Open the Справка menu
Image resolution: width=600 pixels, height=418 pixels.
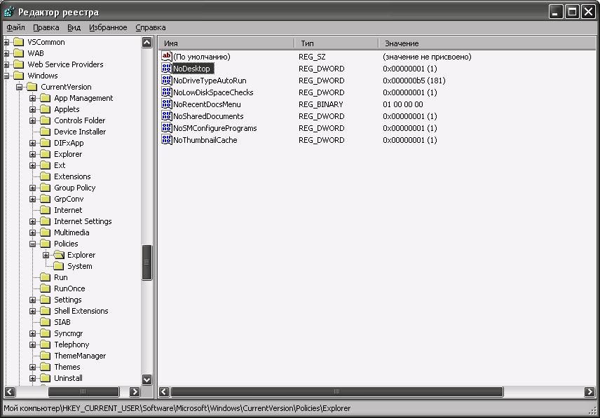151,27
